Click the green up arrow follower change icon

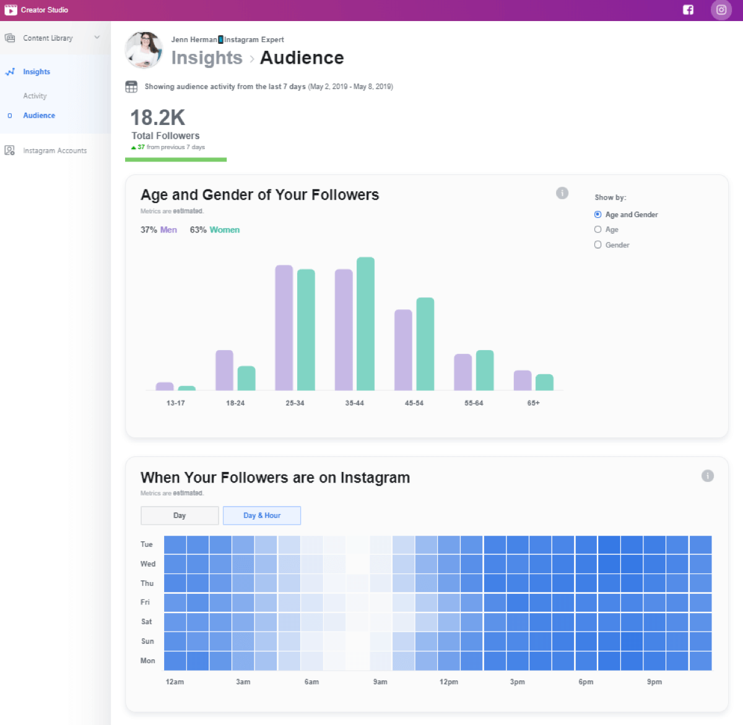pos(133,148)
